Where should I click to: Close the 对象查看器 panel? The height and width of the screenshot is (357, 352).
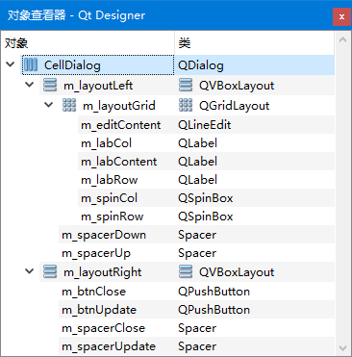coord(341,16)
